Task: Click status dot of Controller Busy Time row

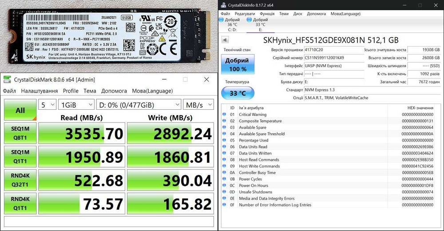Action: pyautogui.click(x=224, y=173)
